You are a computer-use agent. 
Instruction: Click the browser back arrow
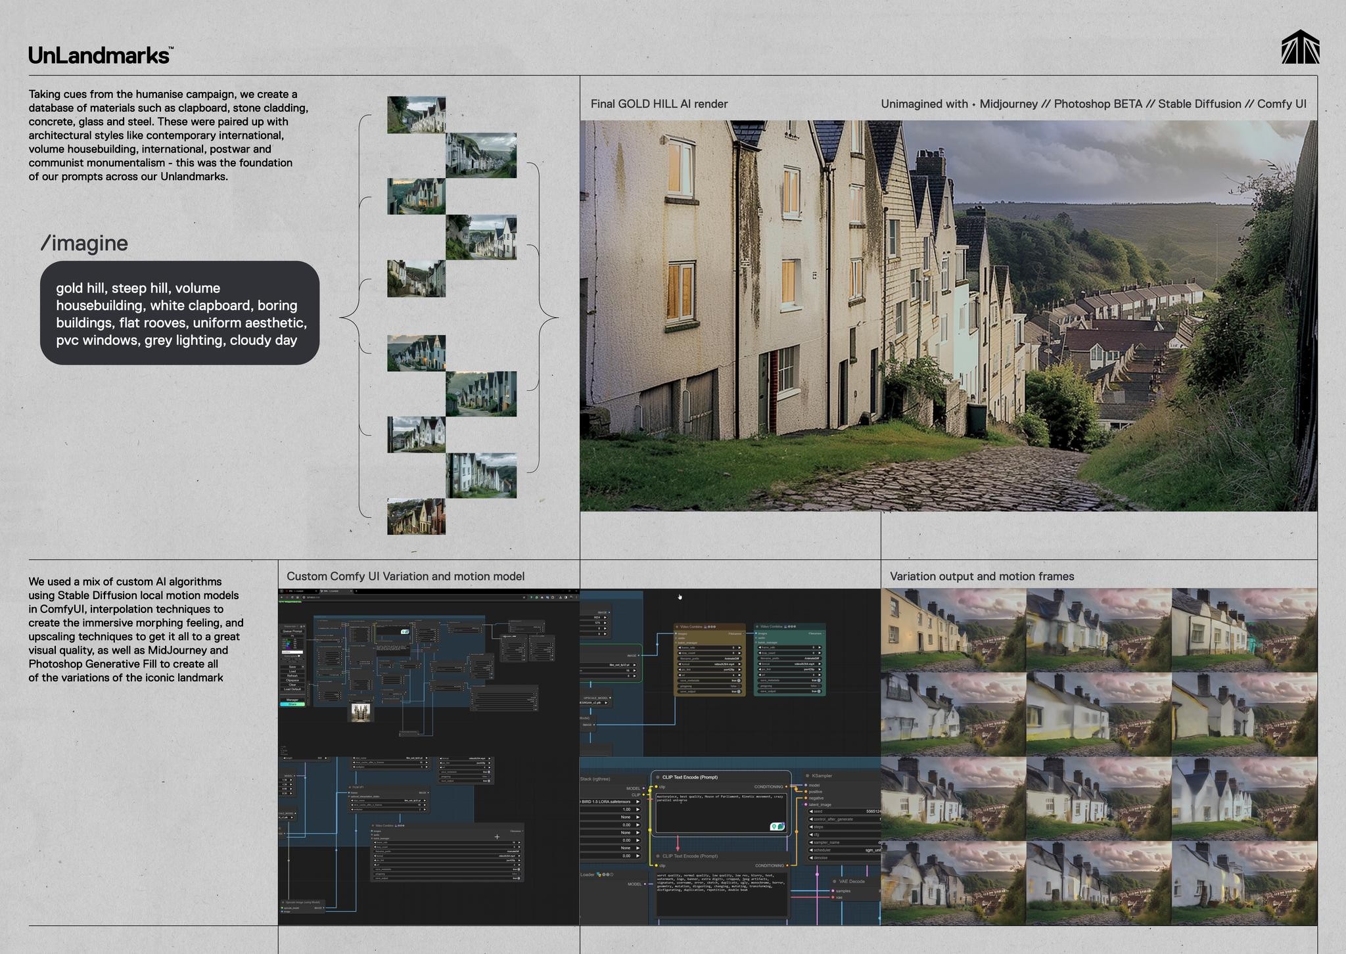point(281,597)
